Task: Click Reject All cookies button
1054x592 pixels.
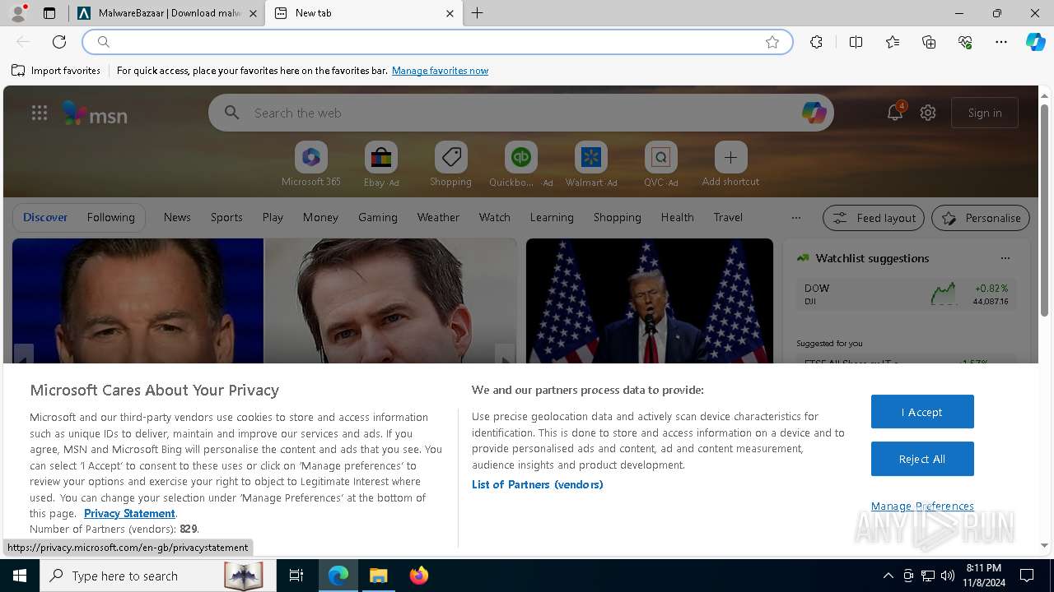Action: point(922,459)
